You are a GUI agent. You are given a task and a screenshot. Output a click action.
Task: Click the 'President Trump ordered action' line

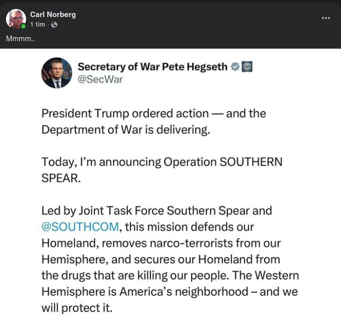pyautogui.click(x=153, y=113)
